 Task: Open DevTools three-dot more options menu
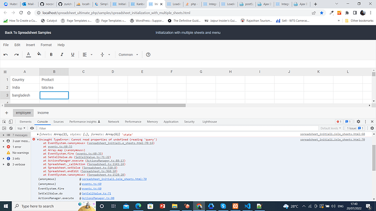(x=366, y=121)
